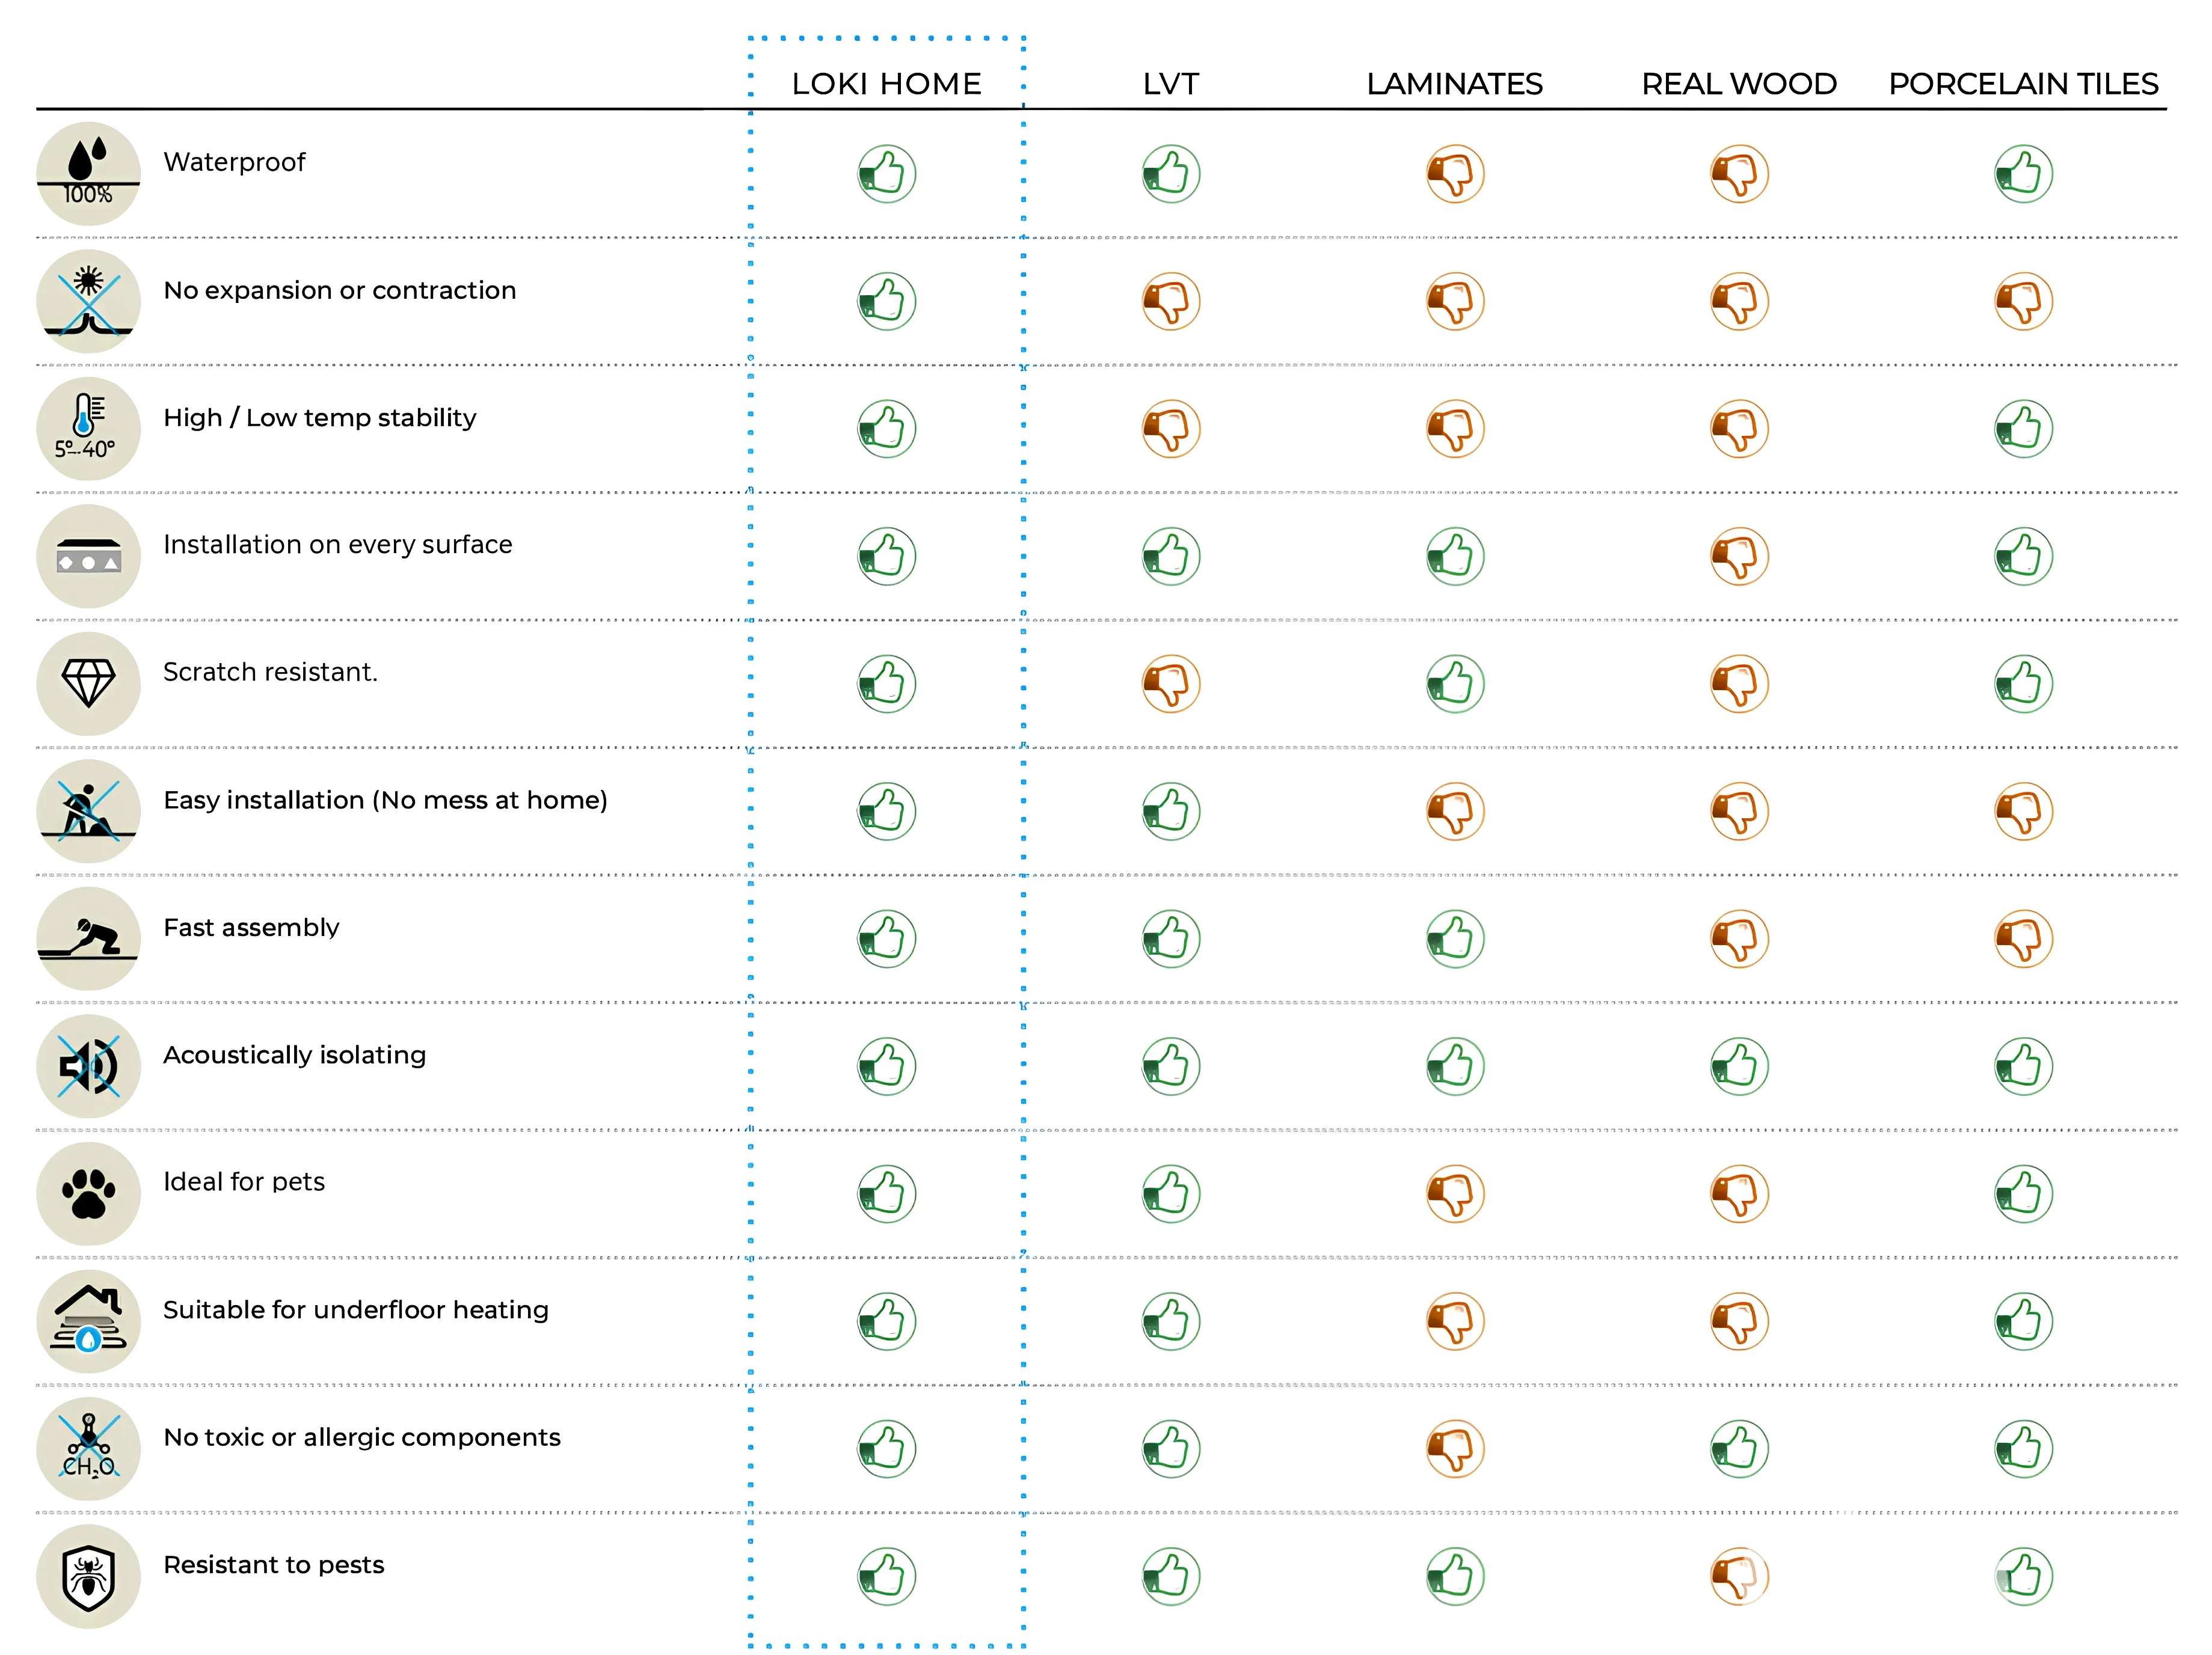Click the Resistant to pests shield icon
The width and height of the screenshot is (2212, 1655).
(88, 1576)
